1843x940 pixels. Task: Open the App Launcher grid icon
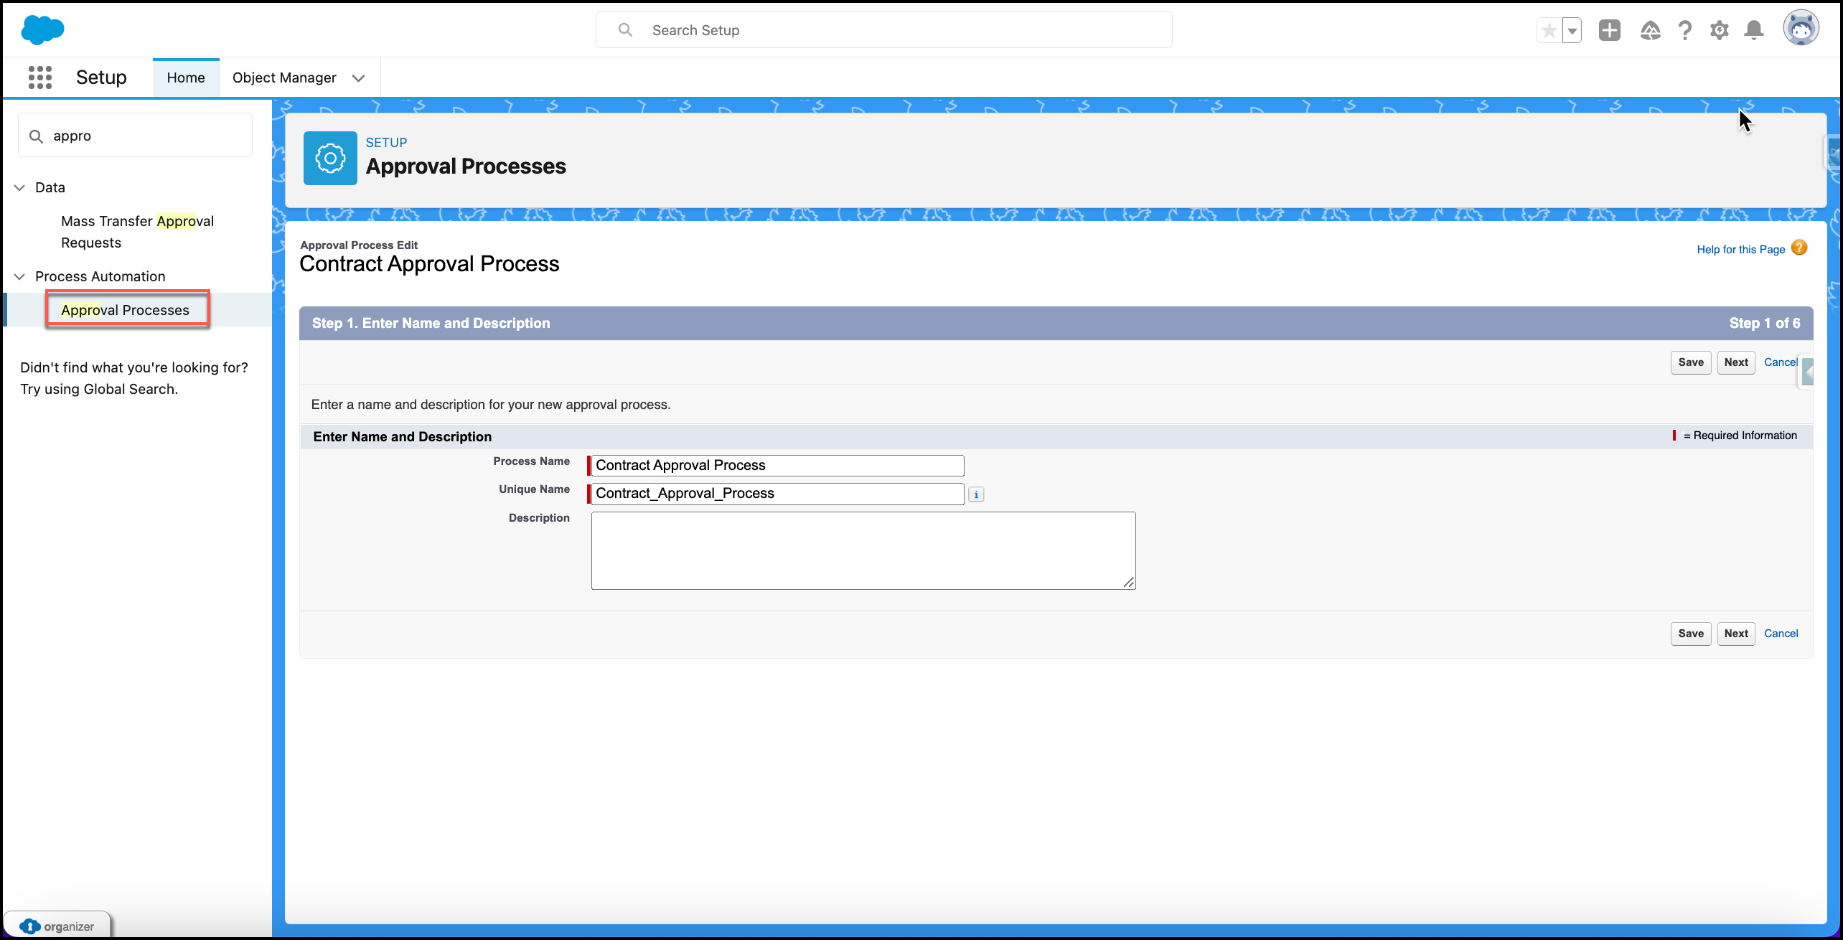[40, 77]
